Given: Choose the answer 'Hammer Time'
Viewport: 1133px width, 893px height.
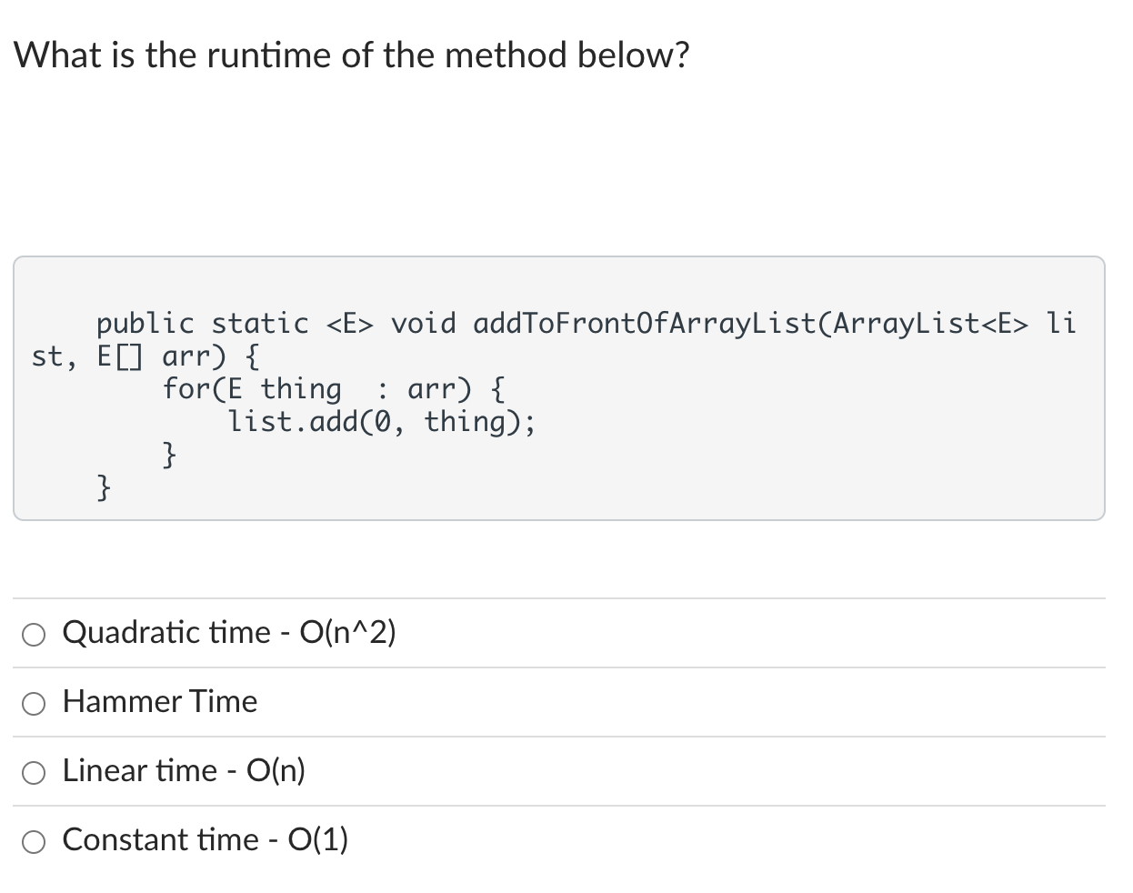Looking at the screenshot, I should coord(159,701).
